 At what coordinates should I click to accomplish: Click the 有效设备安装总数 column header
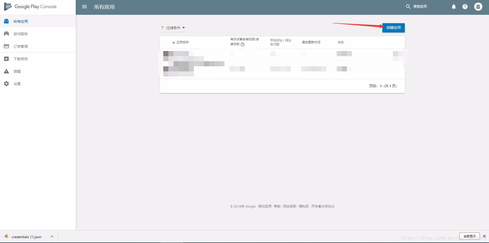click(x=245, y=42)
